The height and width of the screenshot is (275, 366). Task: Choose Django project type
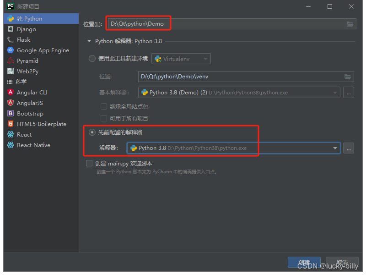[27, 29]
